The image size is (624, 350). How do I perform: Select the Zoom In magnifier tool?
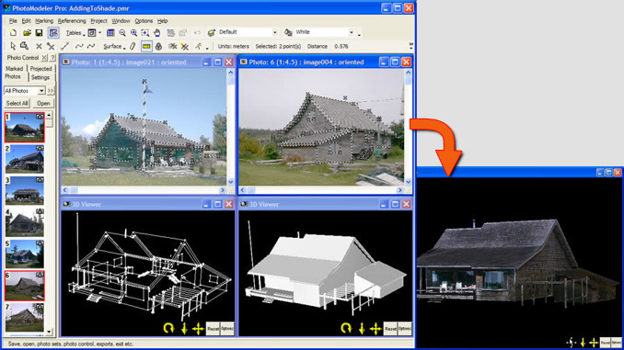[134, 32]
